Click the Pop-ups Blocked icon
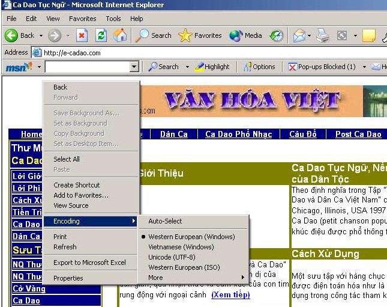The height and width of the screenshot is (307, 387). point(292,67)
